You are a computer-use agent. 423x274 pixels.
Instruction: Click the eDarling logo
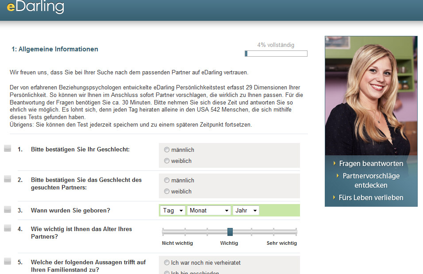[35, 6]
